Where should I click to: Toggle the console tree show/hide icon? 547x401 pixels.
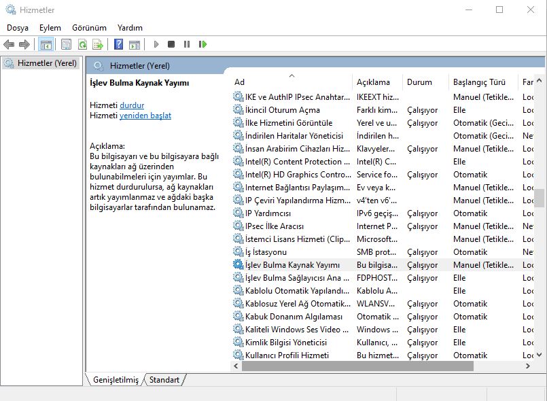[x=46, y=44]
